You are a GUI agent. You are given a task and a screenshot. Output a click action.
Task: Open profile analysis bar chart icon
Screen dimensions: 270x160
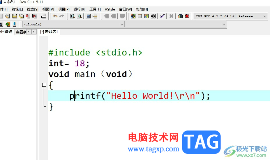tap(180, 16)
